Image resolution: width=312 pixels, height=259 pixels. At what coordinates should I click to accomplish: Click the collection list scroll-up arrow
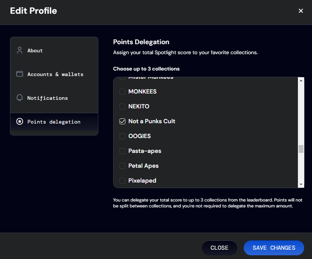301,81
